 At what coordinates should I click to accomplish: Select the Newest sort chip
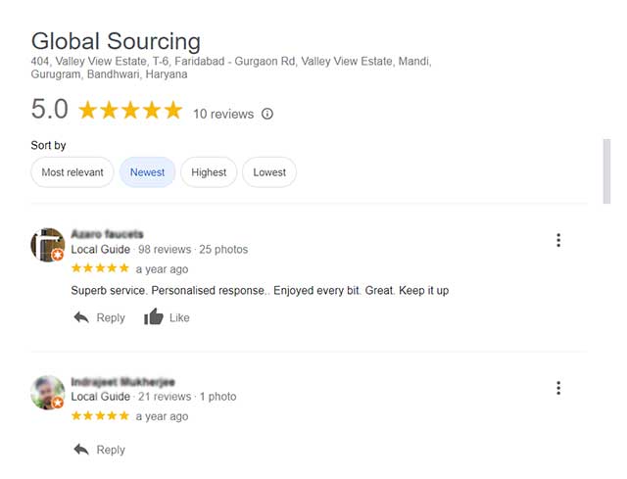pos(148,172)
